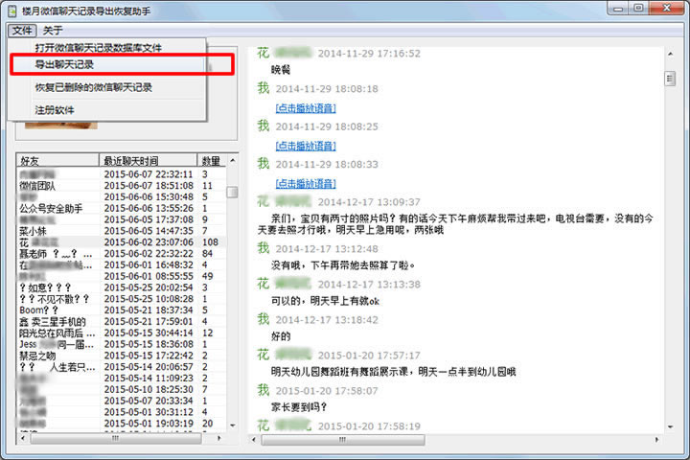
Task: Select Jess contact row
Action: 122,344
